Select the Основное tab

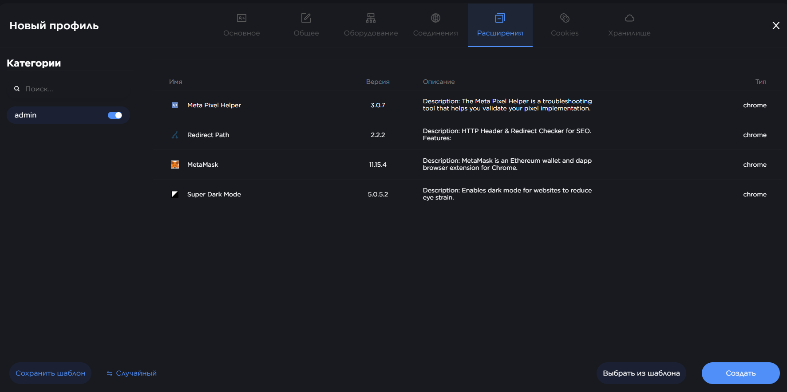pos(241,25)
